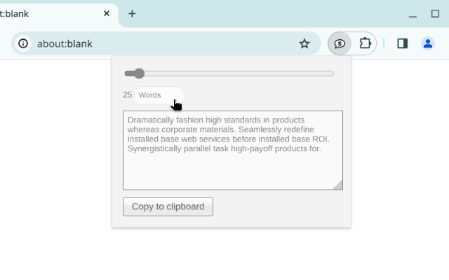Maximize the browser window
Screen dimensions: 449x280
pos(435,13)
